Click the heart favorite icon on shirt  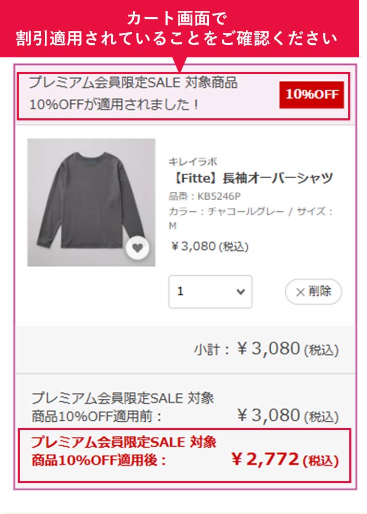tap(137, 248)
